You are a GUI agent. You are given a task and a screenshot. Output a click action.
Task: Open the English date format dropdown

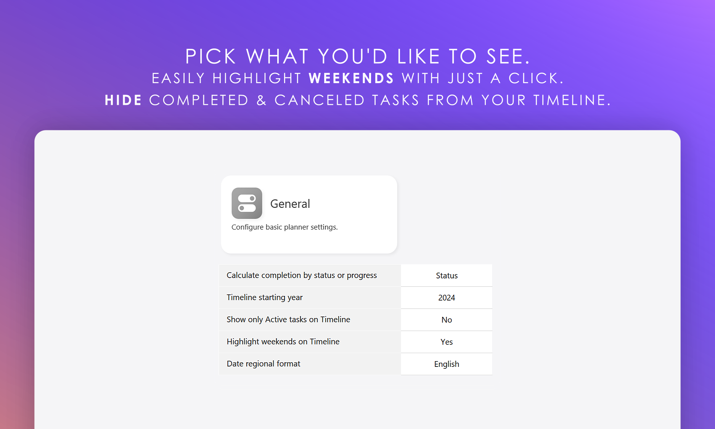pyautogui.click(x=447, y=364)
